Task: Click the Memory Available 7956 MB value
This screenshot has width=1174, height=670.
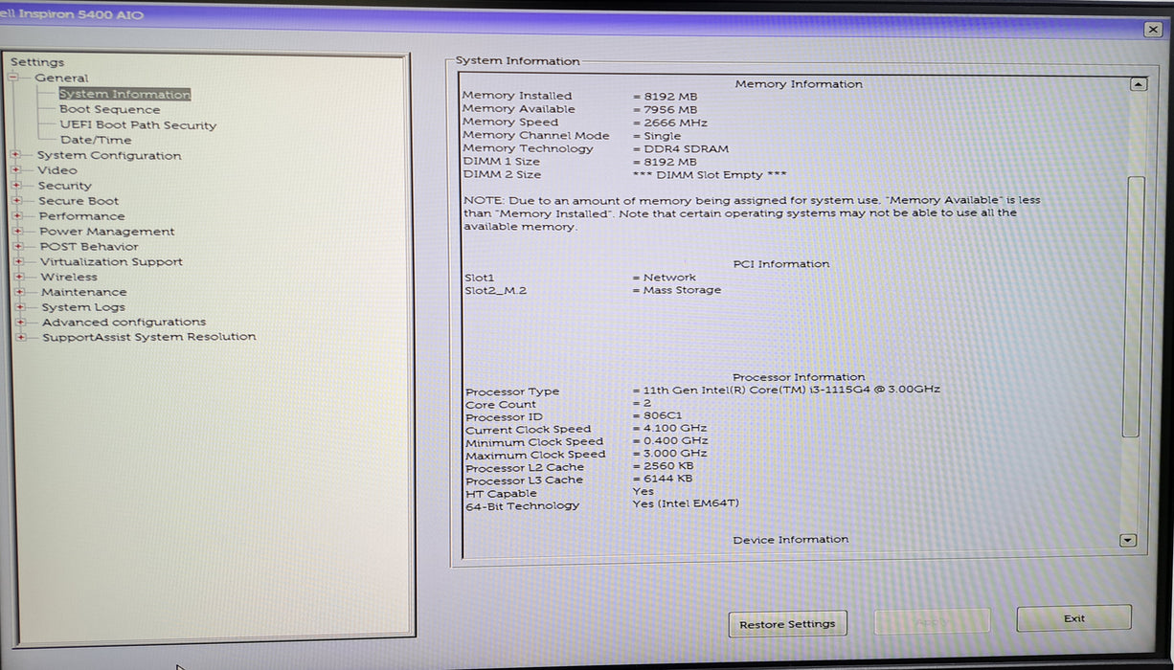Action: point(668,109)
